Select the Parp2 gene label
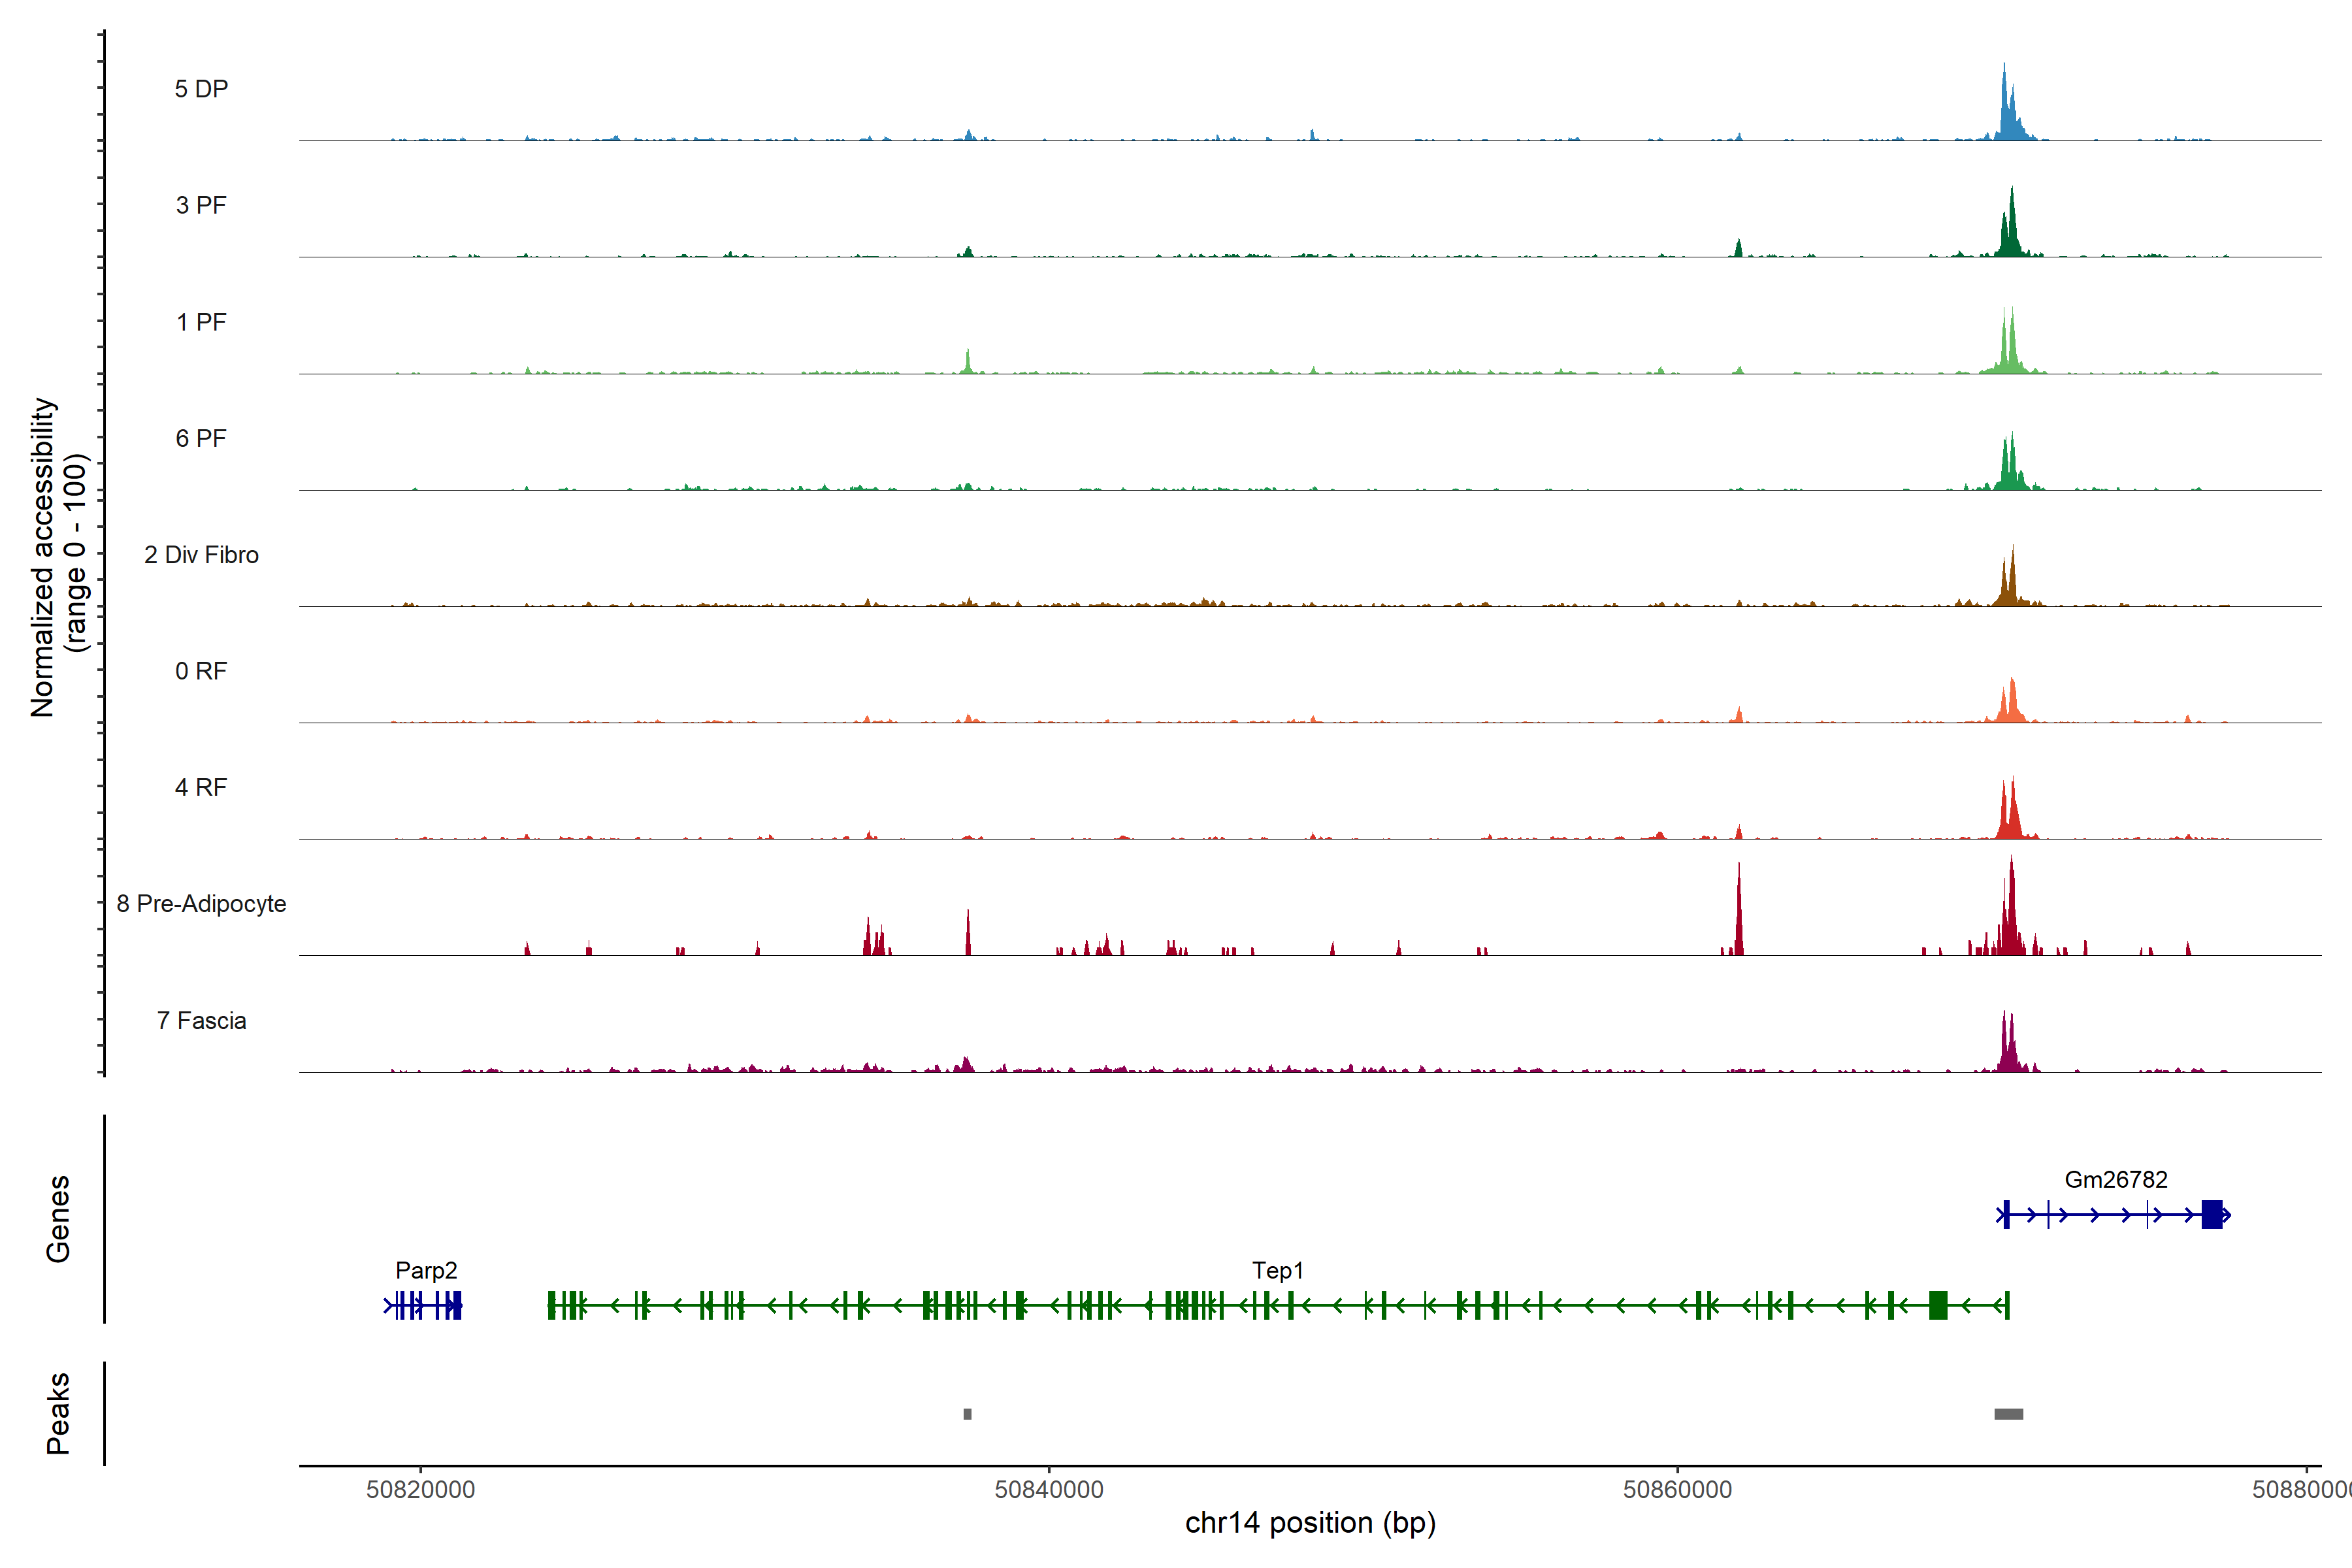The width and height of the screenshot is (2352, 1568). point(426,1271)
